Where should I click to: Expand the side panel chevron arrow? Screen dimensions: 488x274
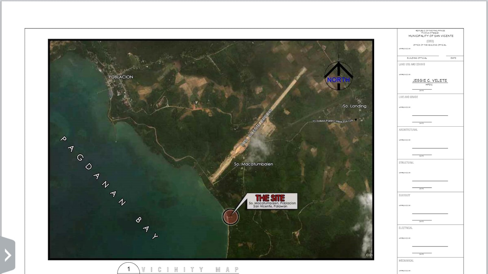7,255
